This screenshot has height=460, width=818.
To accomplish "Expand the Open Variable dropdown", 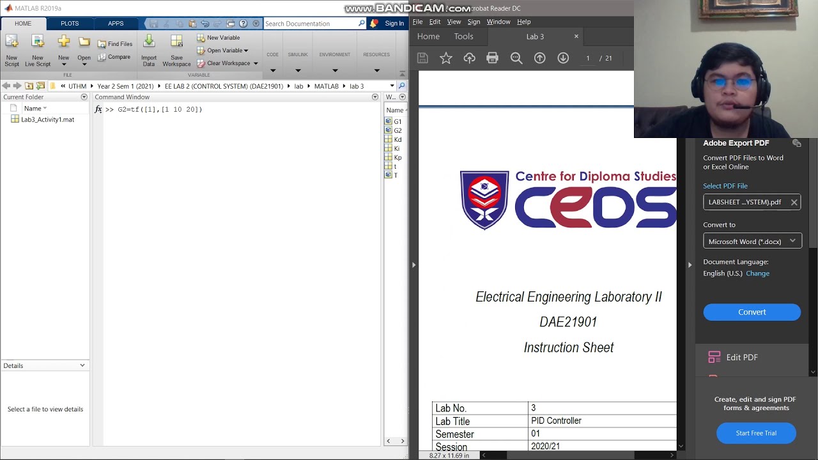I will (x=246, y=50).
